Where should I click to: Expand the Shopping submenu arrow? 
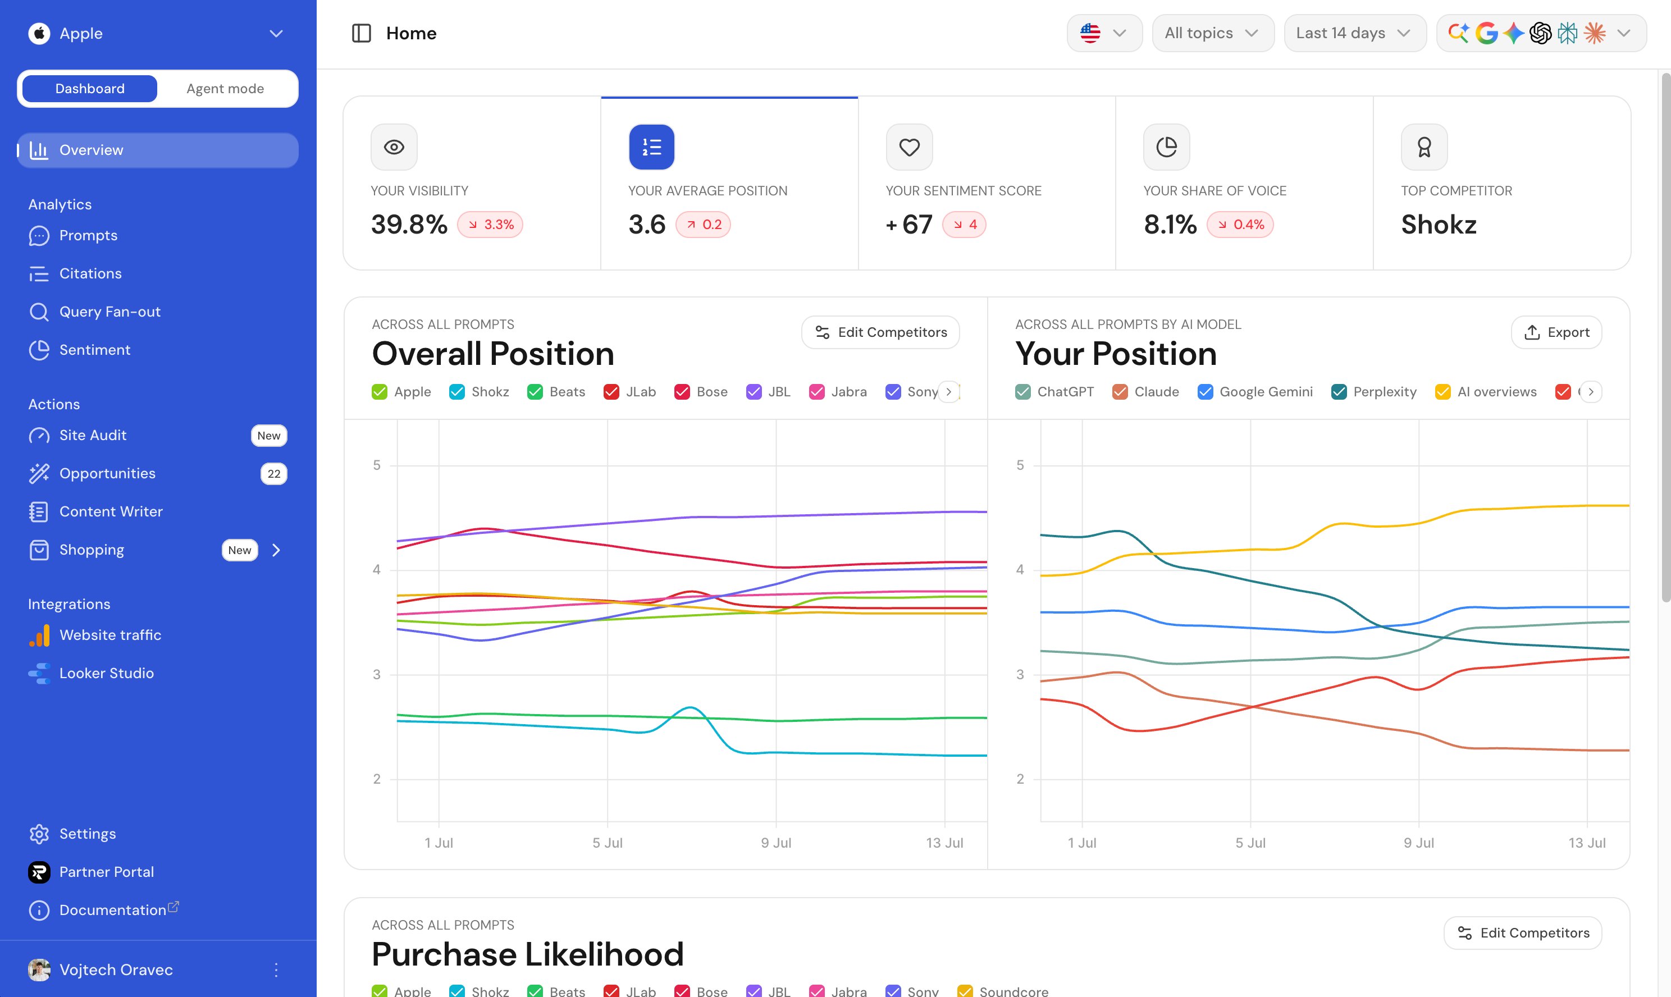pos(276,550)
